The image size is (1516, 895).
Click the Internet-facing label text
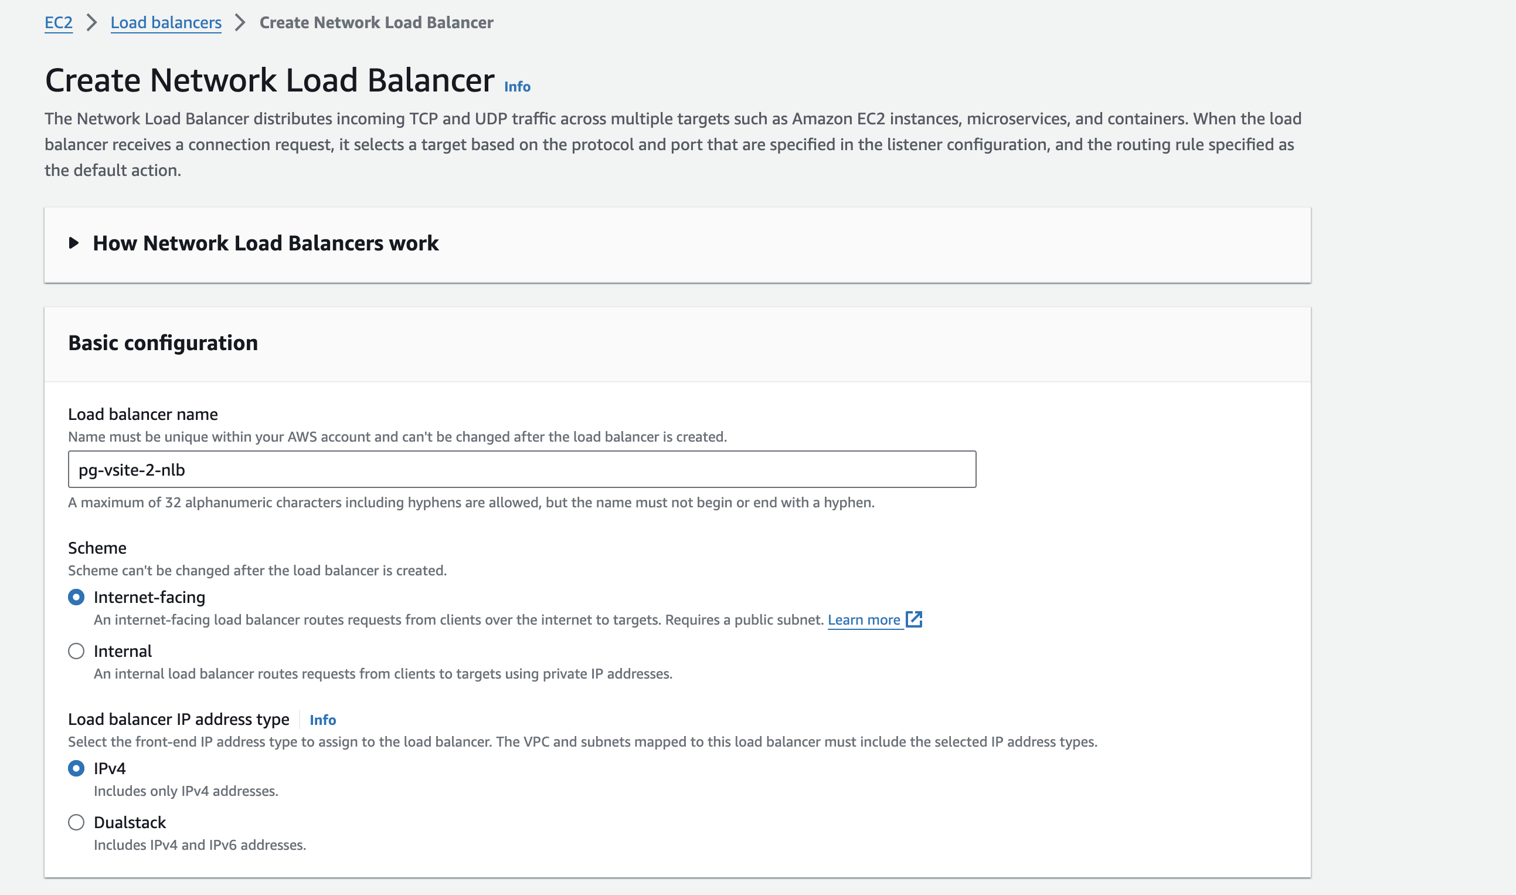coord(149,597)
